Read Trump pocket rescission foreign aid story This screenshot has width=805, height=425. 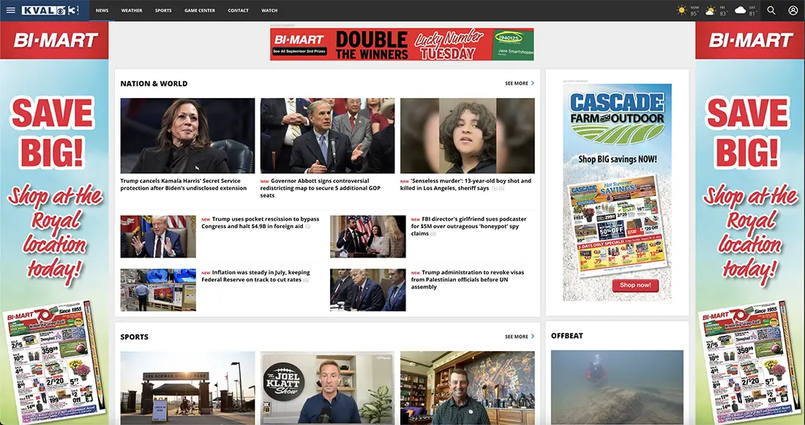[261, 222]
